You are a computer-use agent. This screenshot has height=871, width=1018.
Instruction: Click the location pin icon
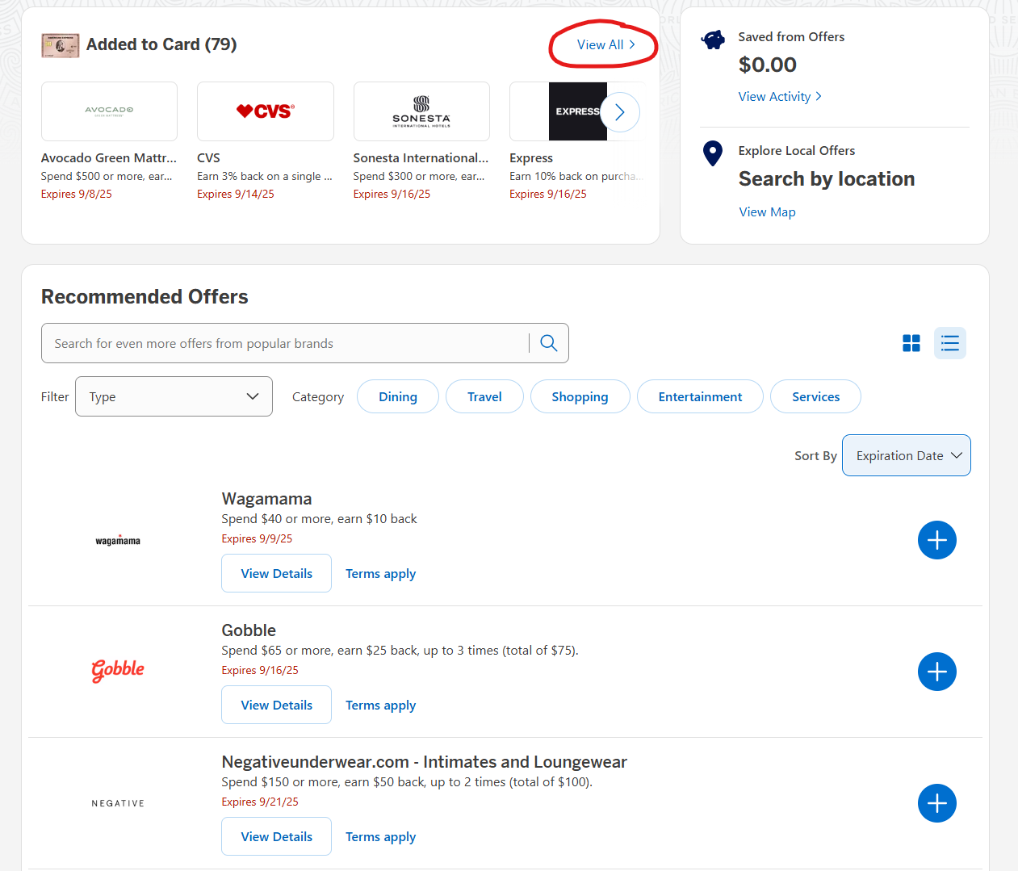coord(713,153)
